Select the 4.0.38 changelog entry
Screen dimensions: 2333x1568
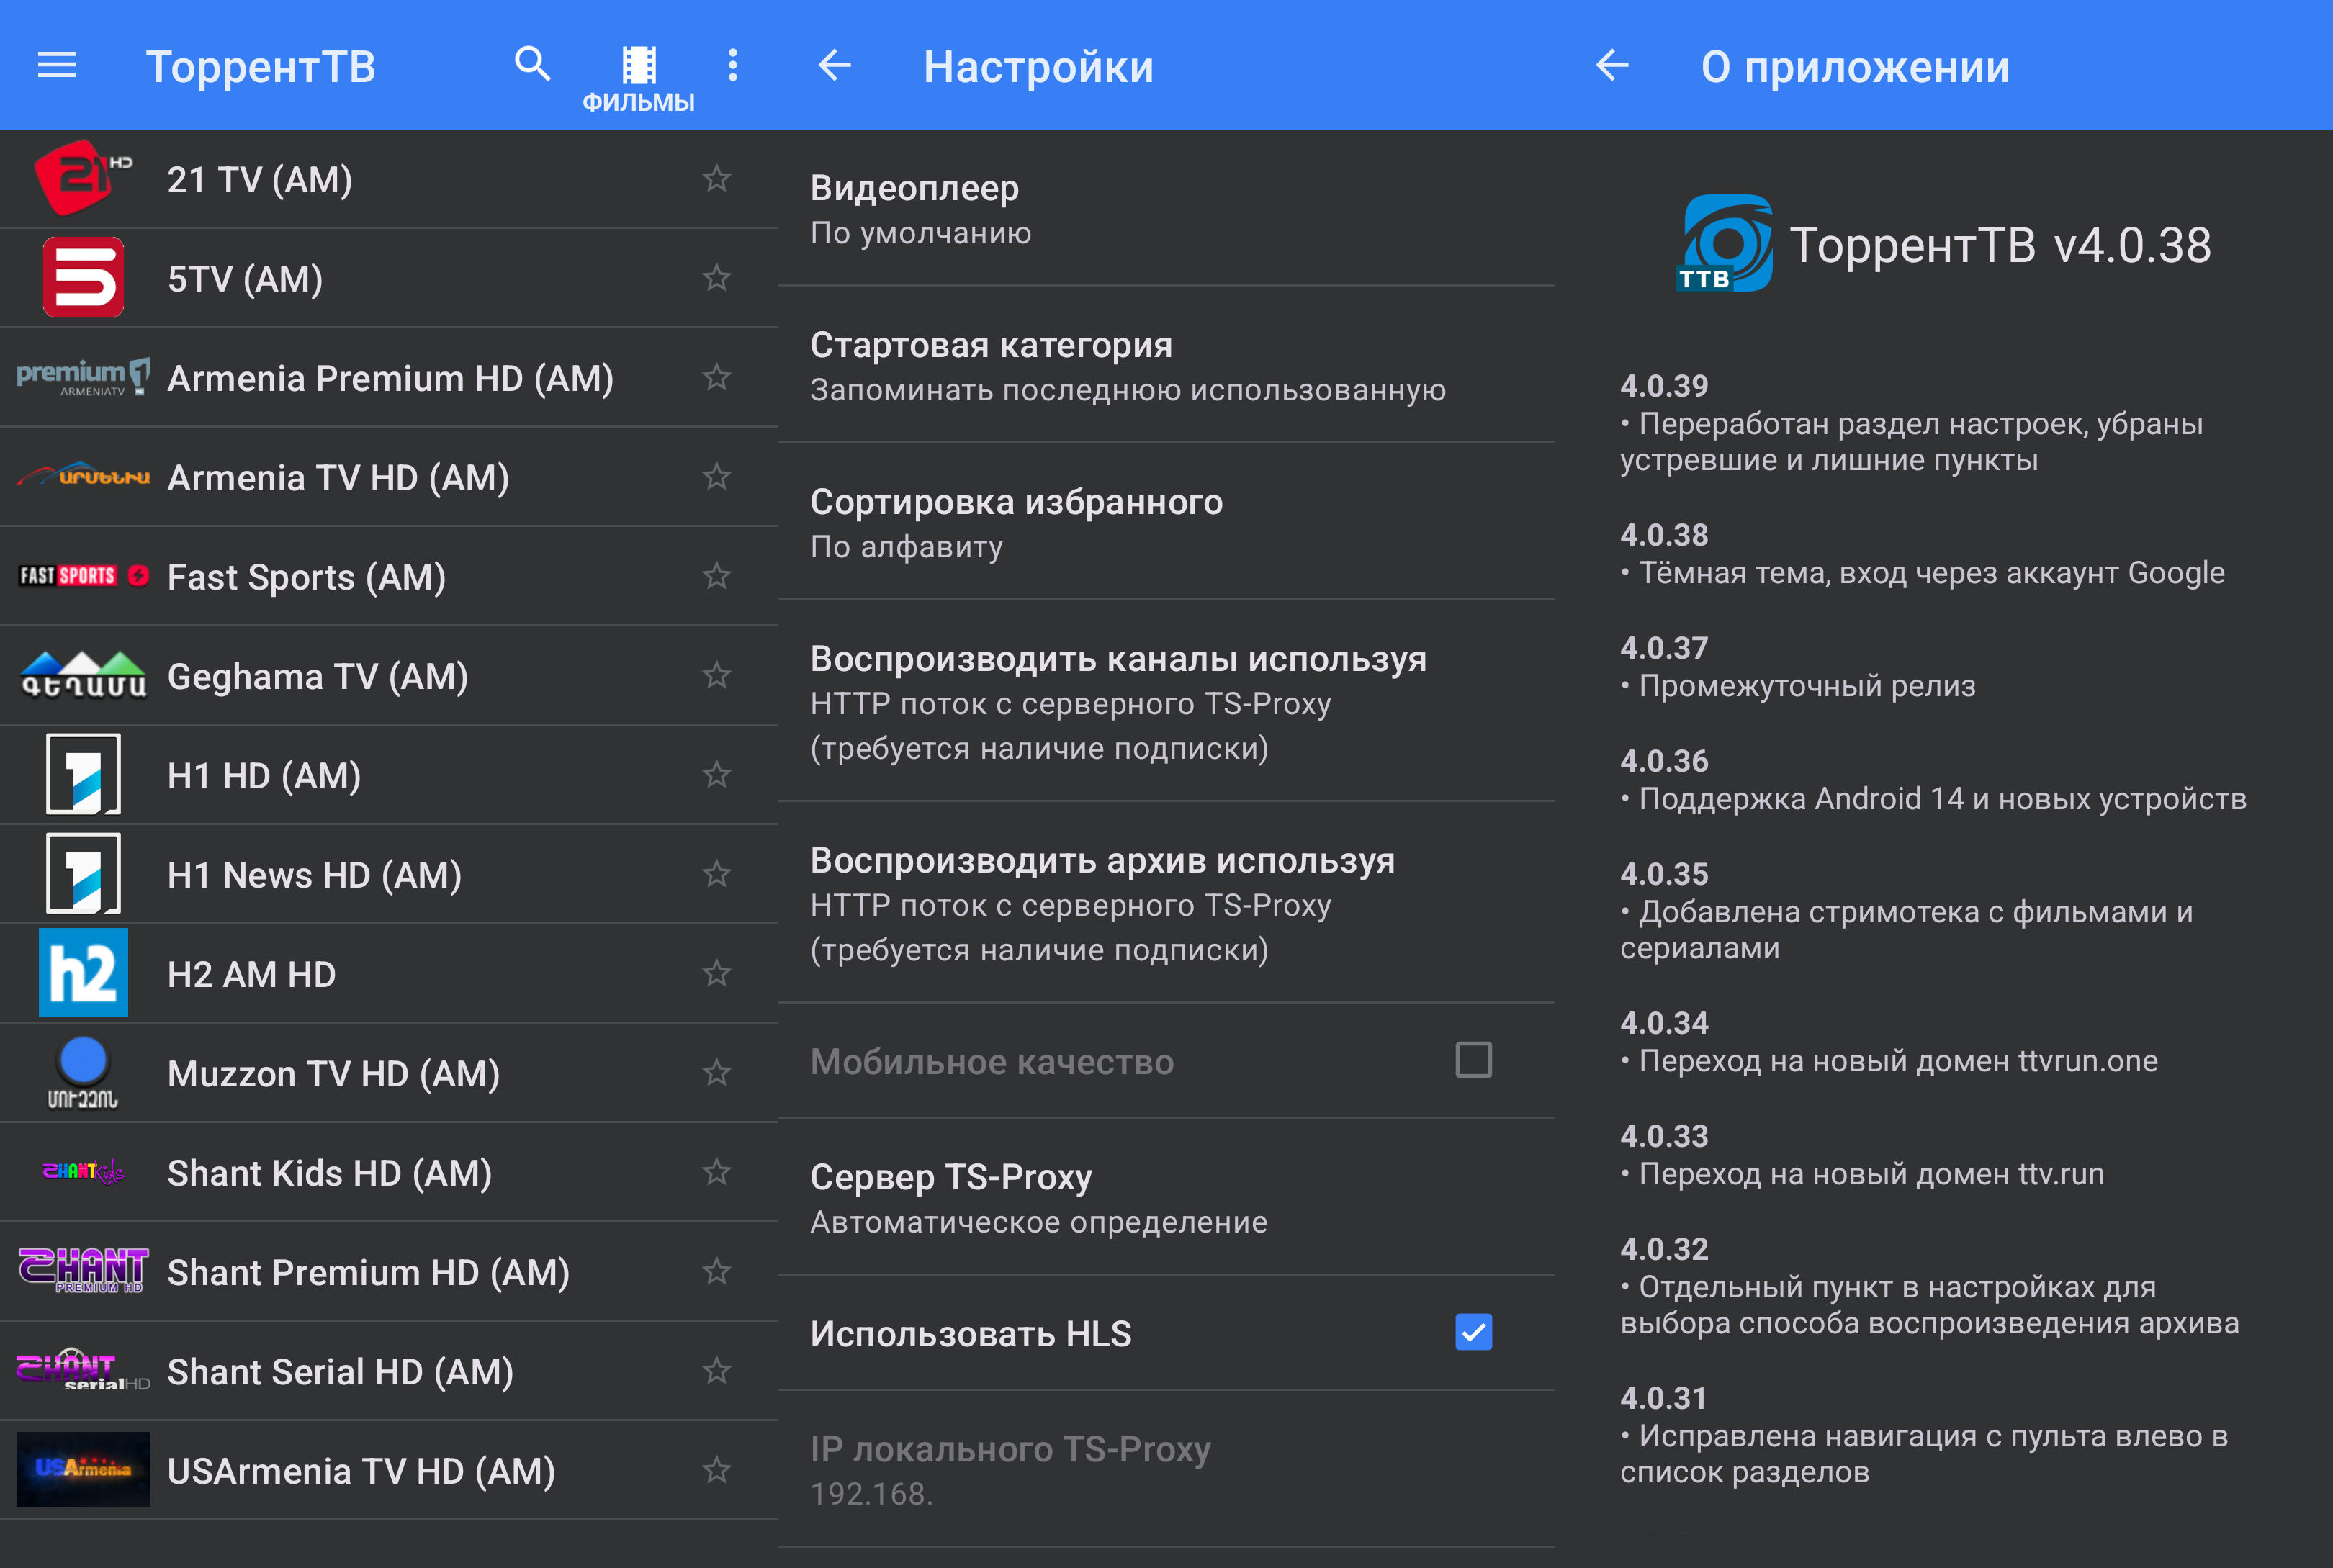click(x=1922, y=553)
